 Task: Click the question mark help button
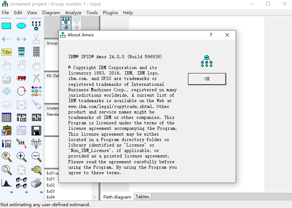[211, 35]
